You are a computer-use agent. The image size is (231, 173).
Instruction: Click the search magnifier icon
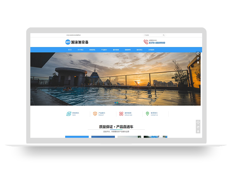(164, 35)
